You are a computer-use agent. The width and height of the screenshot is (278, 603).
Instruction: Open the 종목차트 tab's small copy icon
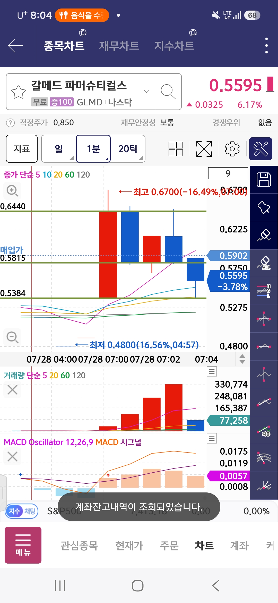[x=82, y=33]
